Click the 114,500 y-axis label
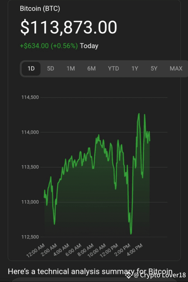Image resolution: width=188 pixels, height=282 pixels. tap(30, 97)
